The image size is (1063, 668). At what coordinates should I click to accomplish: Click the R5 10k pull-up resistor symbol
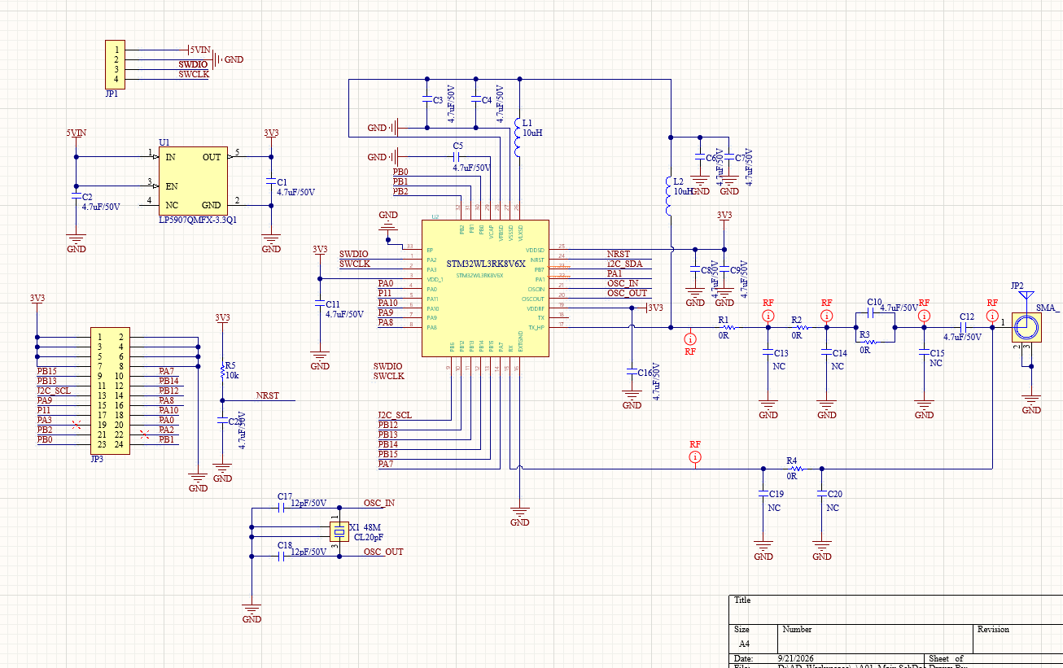222,370
